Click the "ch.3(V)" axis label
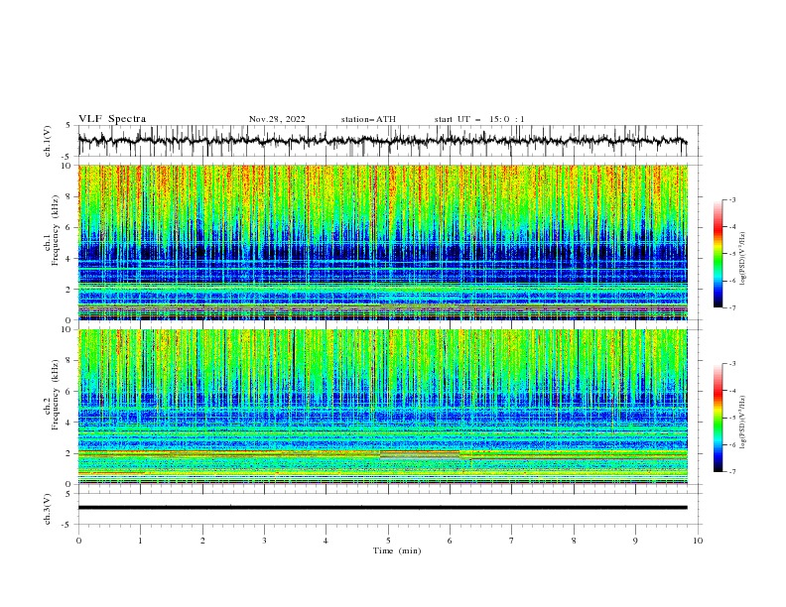This screenshot has width=786, height=607. 48,509
